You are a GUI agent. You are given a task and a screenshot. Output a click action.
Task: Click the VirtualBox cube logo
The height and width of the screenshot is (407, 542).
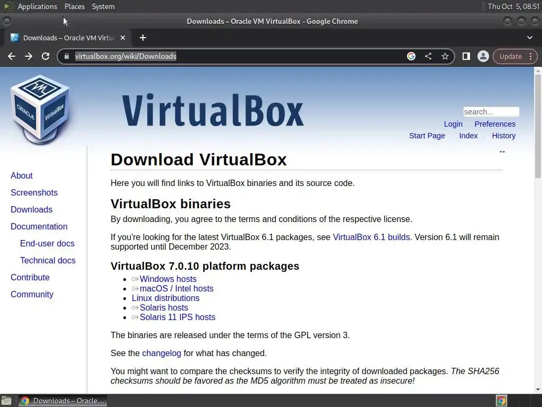pos(40,109)
